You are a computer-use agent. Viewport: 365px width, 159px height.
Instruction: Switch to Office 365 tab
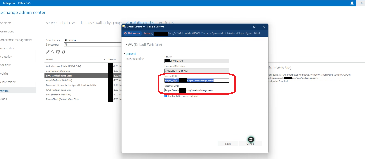coord(24,3)
